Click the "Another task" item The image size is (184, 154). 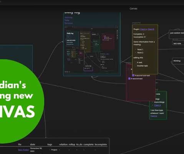[x=142, y=66]
